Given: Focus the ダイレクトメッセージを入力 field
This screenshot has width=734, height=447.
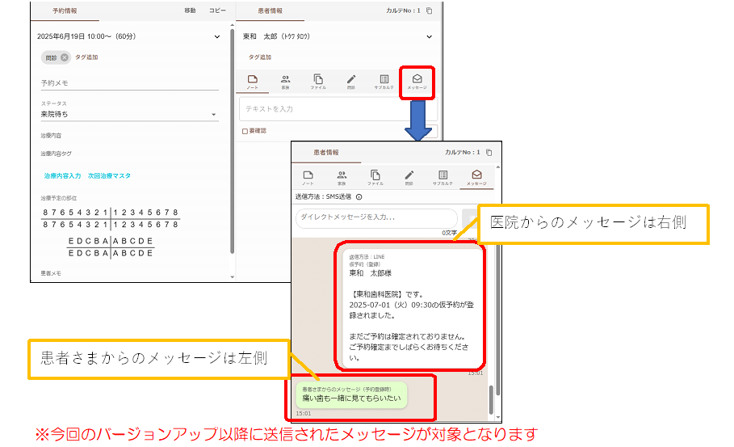Looking at the screenshot, I should [376, 217].
